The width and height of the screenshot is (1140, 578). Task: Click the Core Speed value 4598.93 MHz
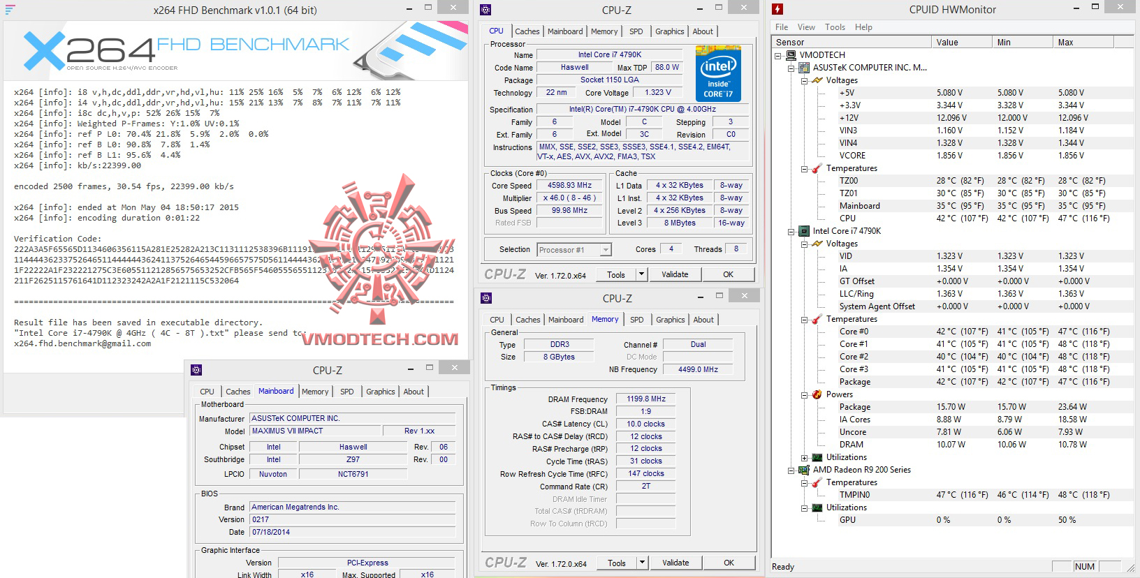coord(569,186)
